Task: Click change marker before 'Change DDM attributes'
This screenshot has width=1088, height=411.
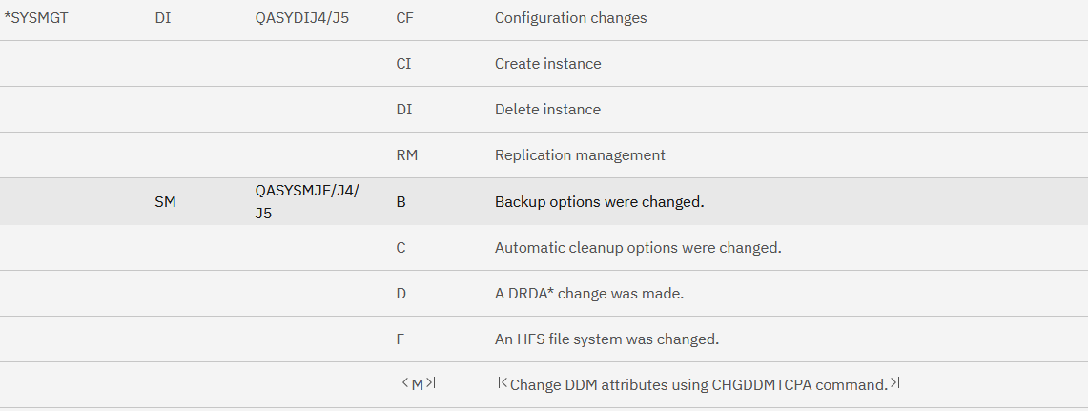Action: [x=502, y=383]
